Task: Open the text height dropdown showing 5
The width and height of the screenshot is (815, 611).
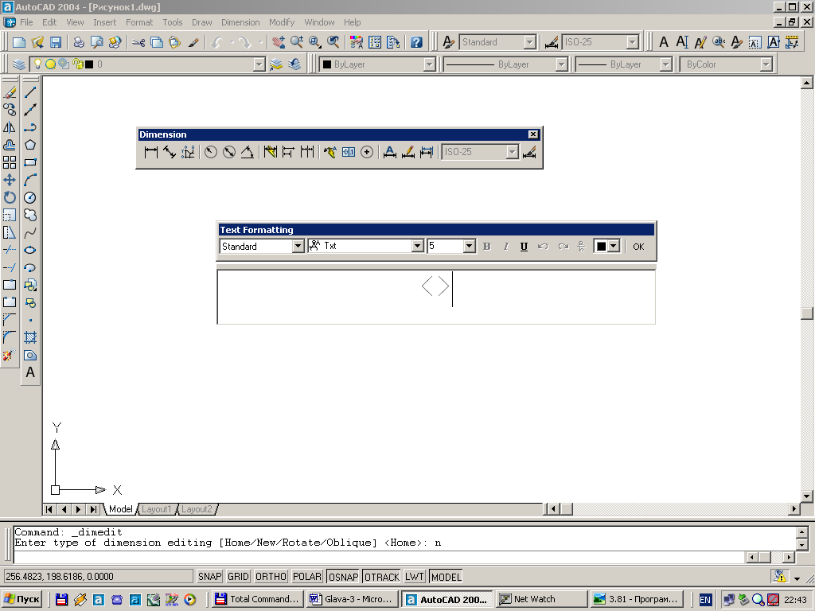Action: [x=470, y=247]
